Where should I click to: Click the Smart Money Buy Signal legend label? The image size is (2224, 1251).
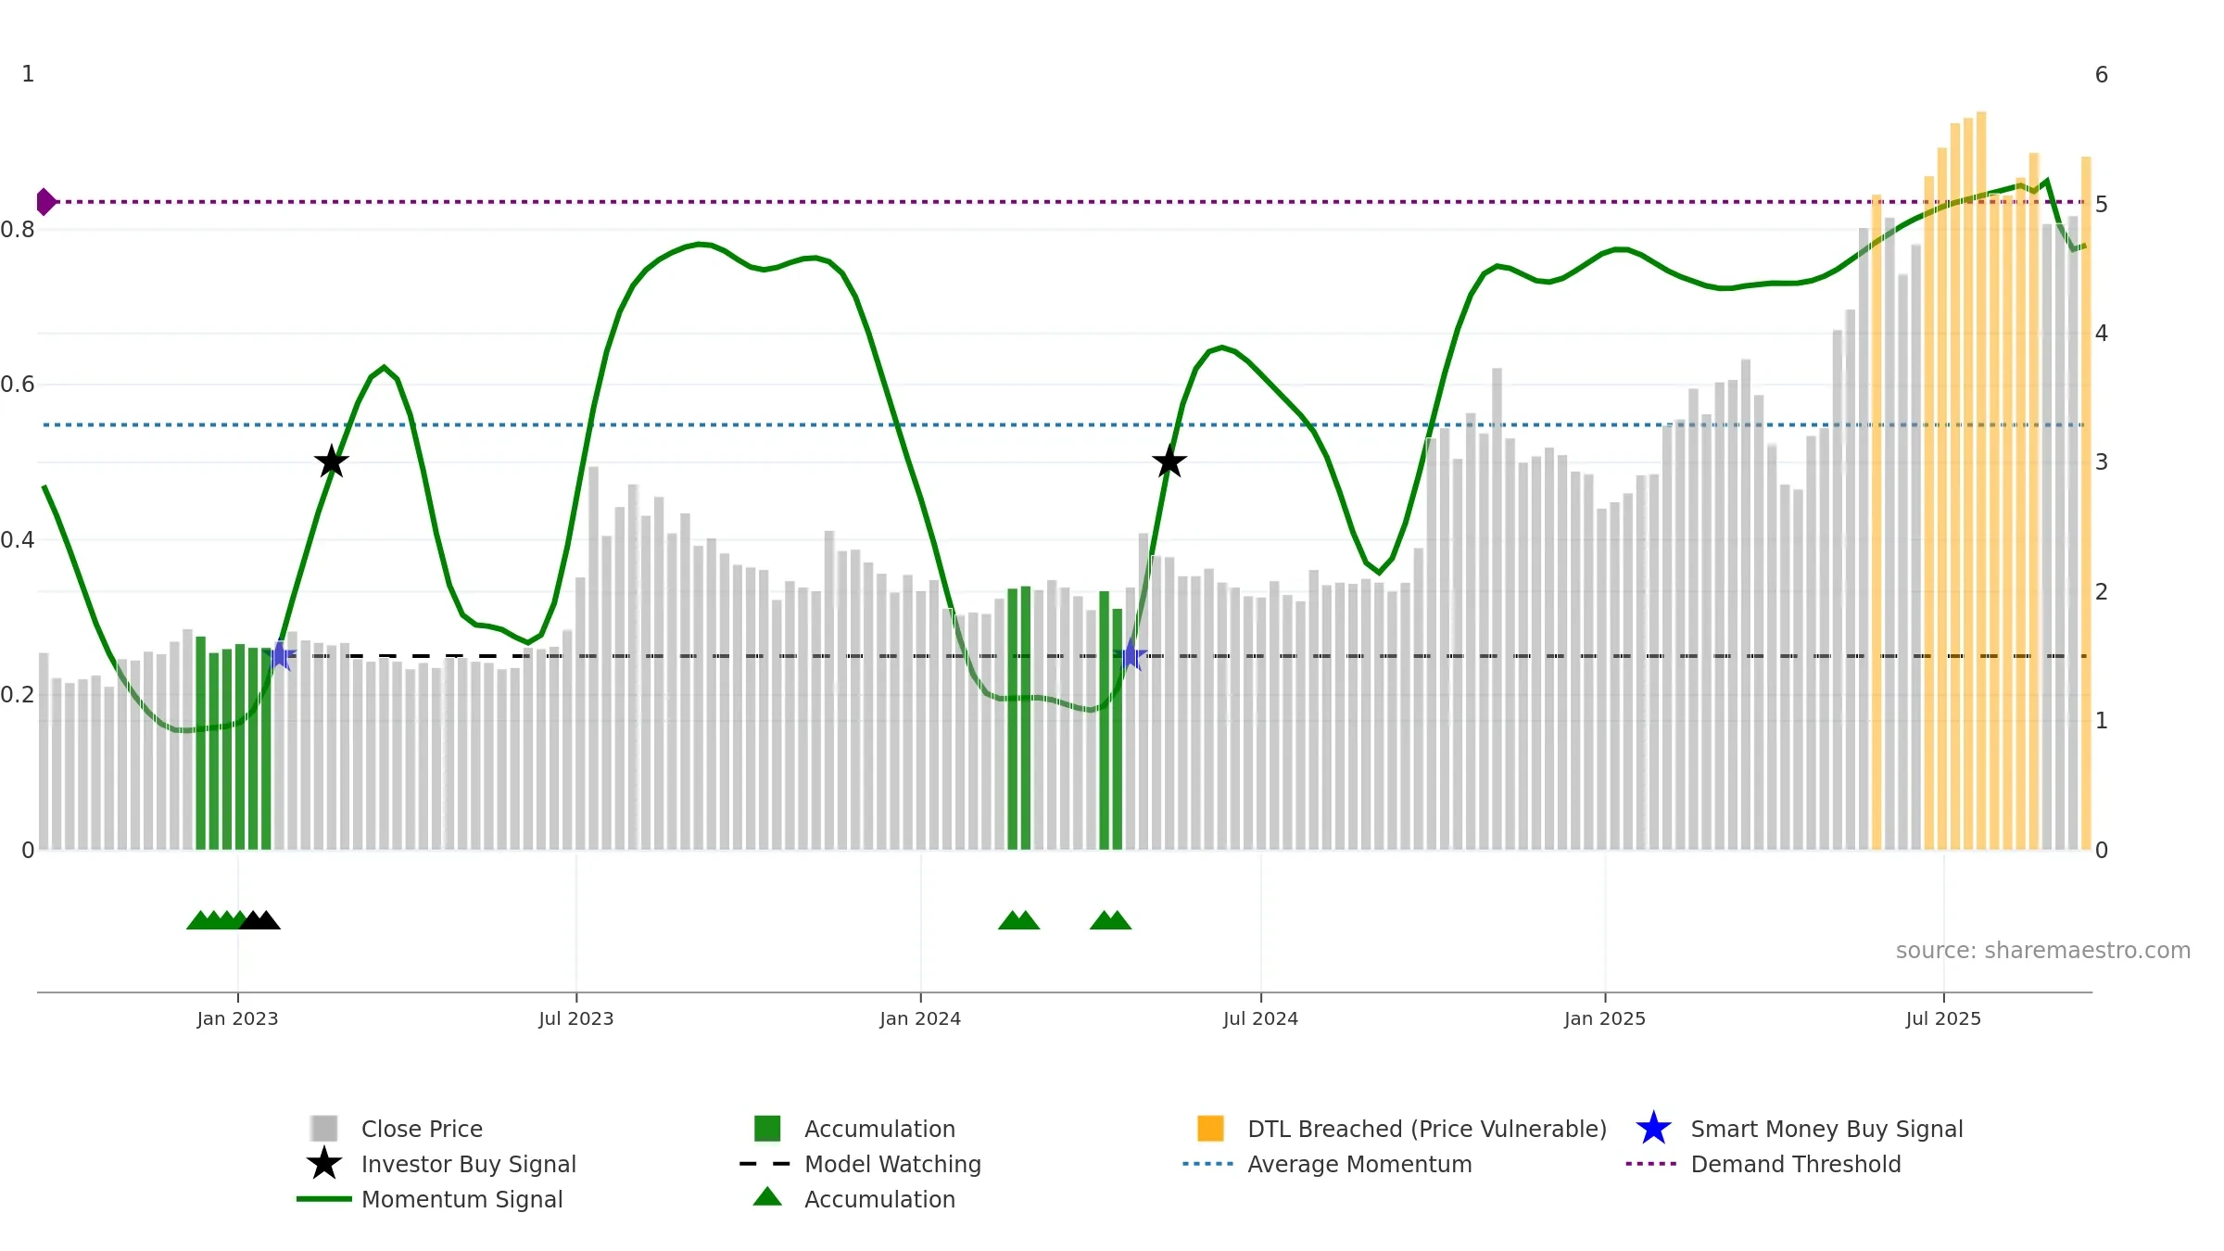[1826, 1129]
